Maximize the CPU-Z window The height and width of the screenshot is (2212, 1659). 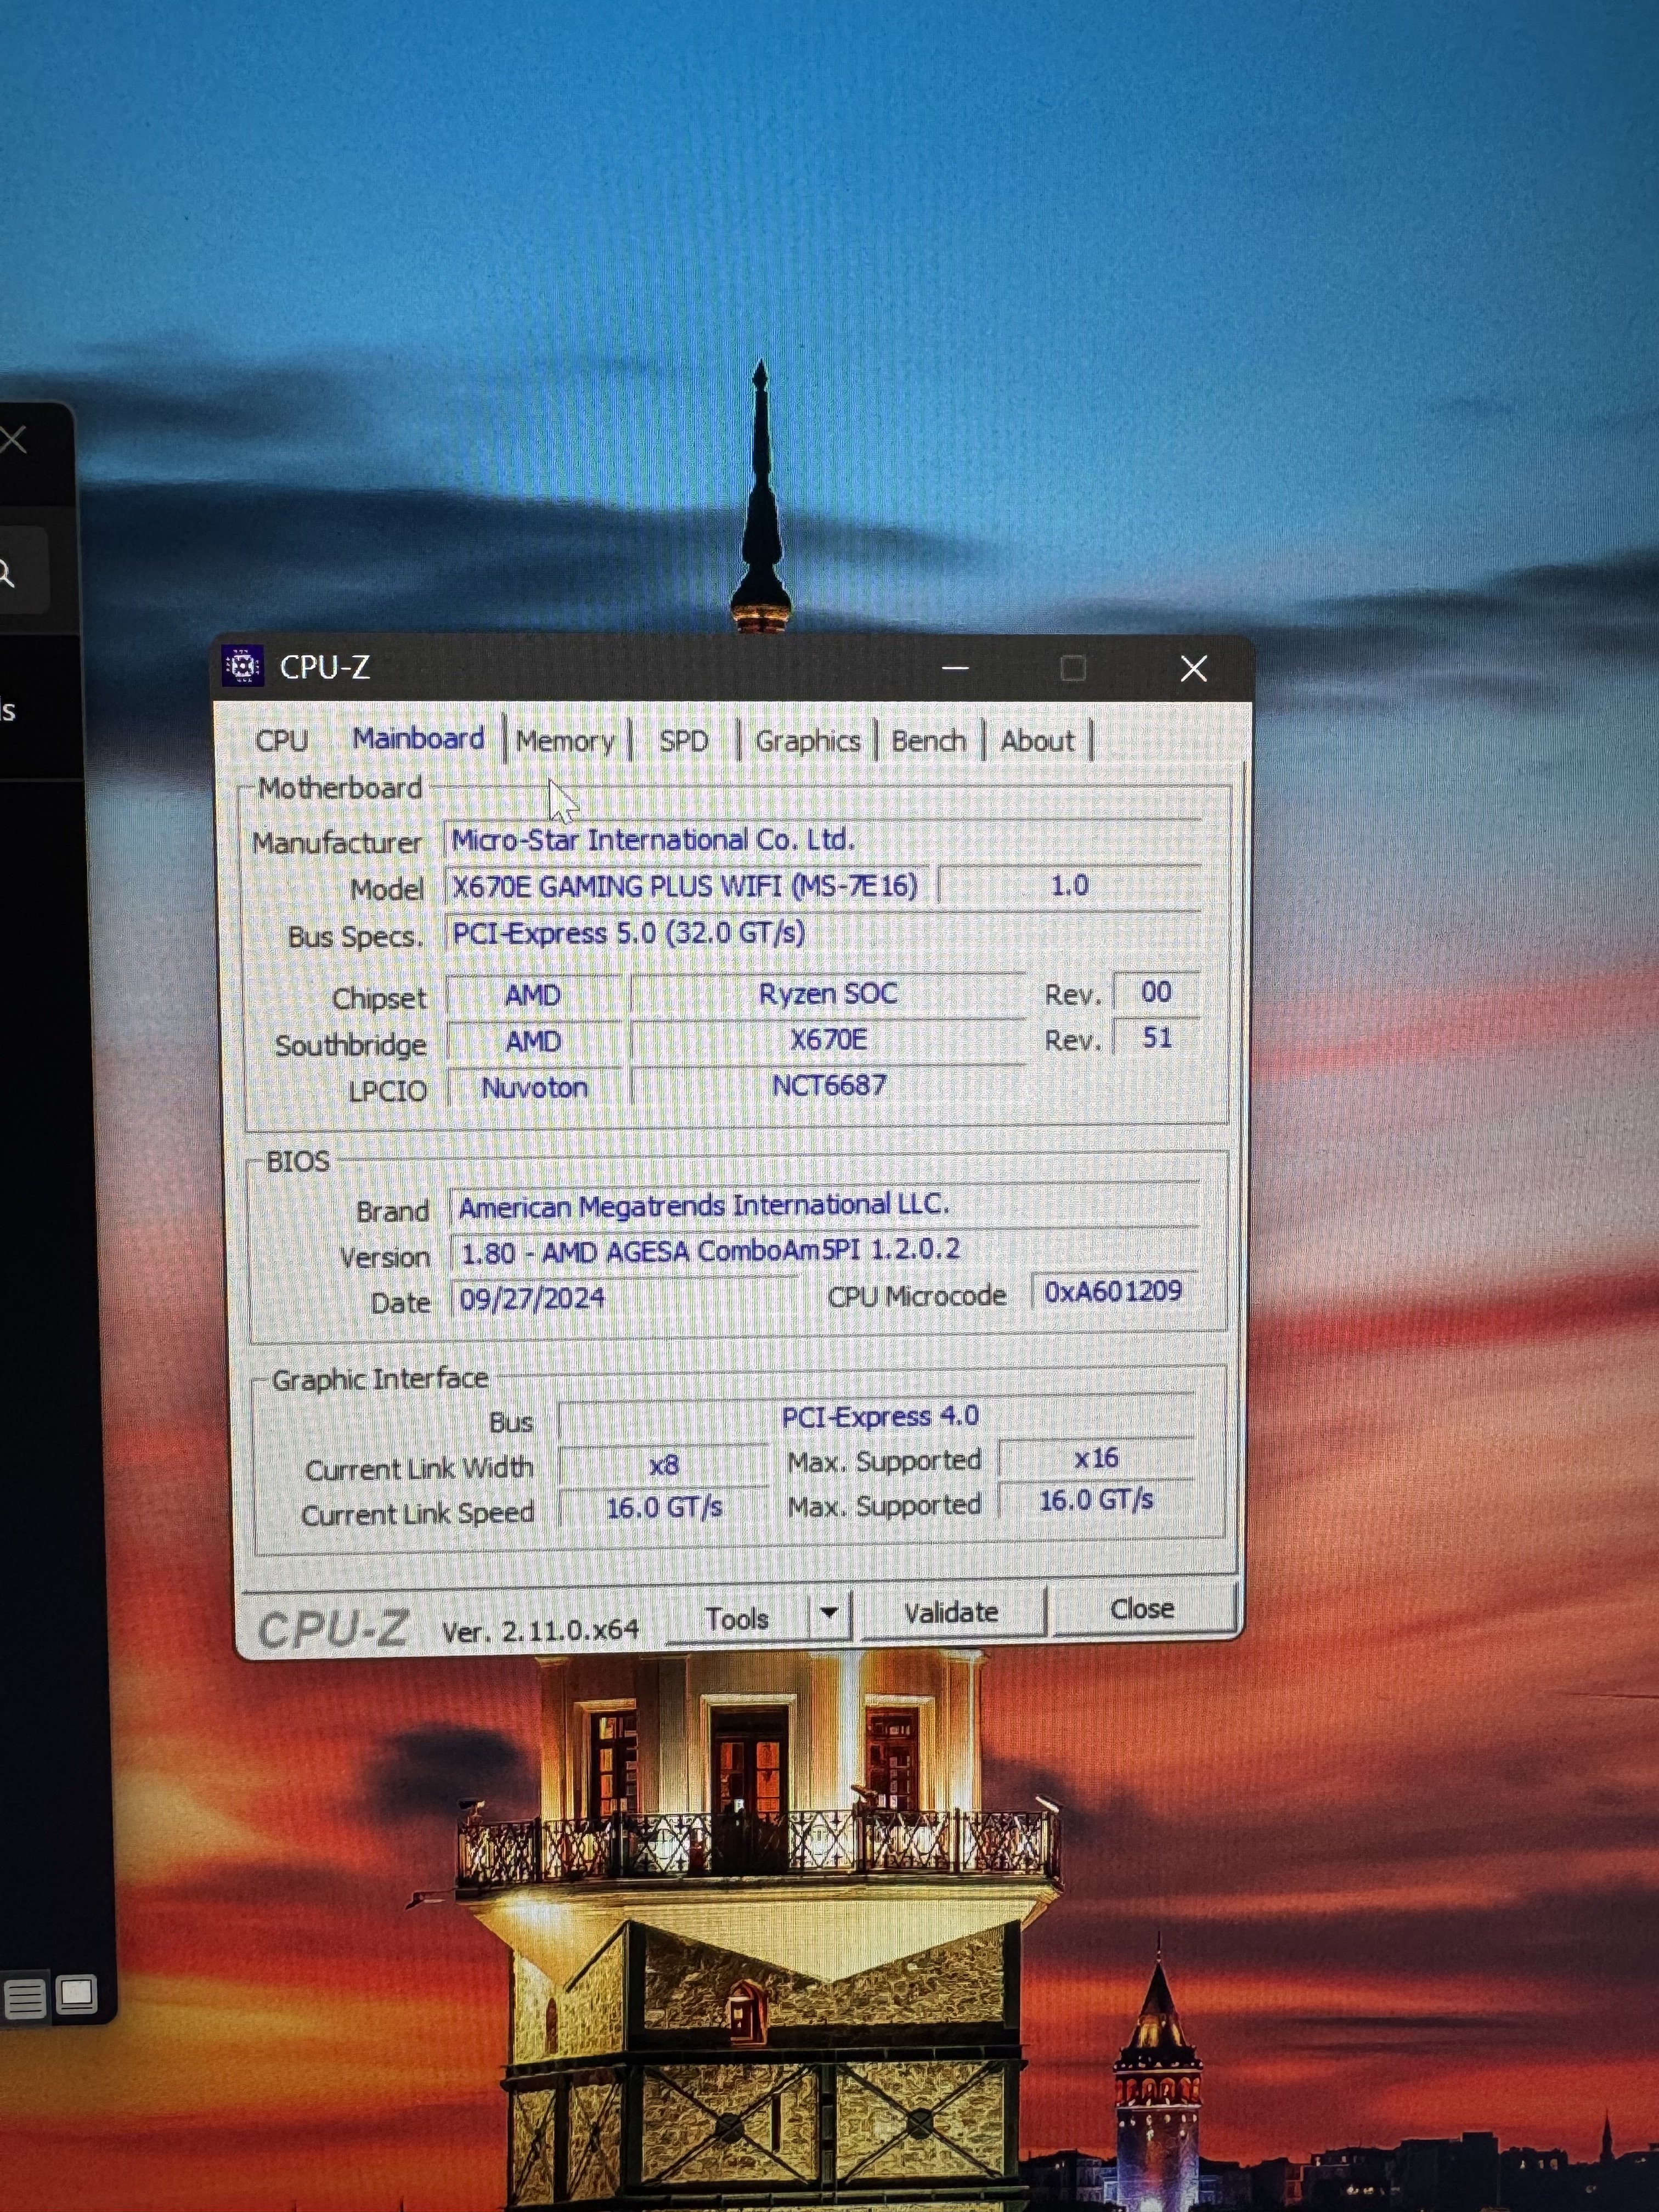1073,668
